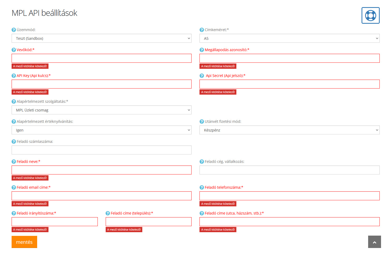Click help icon beside Feladó számlaszáma
The width and height of the screenshot is (390, 253).
14,142
